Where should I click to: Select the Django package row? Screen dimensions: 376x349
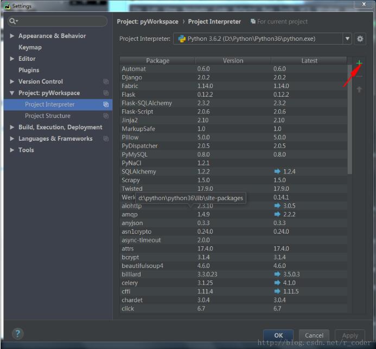(x=233, y=77)
